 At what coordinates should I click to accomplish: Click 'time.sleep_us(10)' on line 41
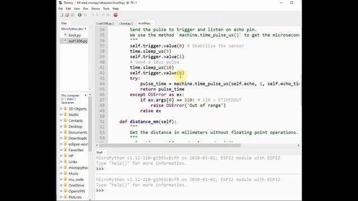coord(152,68)
